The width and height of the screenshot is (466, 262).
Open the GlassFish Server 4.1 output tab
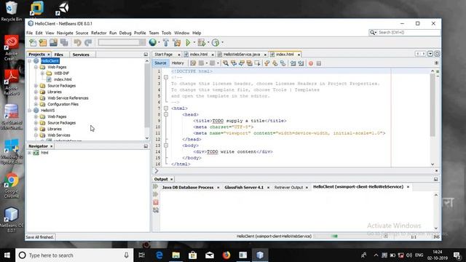pos(244,188)
